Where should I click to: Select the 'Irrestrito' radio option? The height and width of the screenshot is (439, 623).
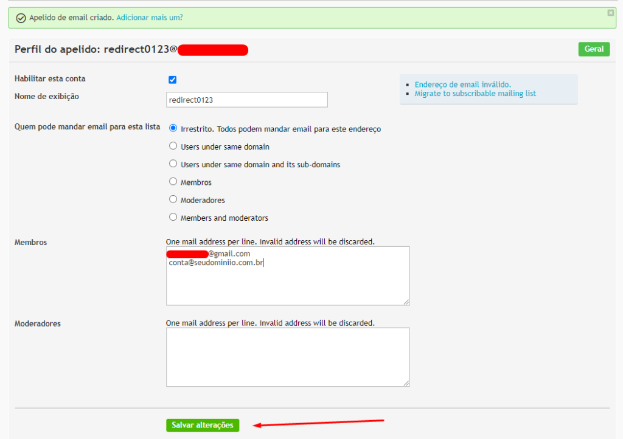(x=173, y=128)
